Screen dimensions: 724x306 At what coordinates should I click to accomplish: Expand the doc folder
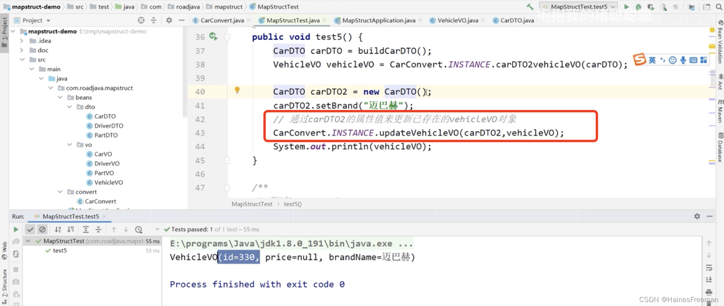[x=22, y=50]
